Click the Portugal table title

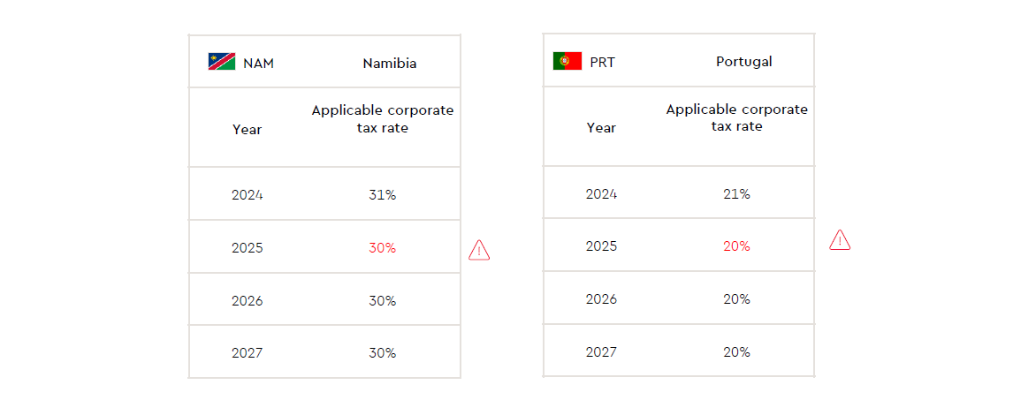744,62
